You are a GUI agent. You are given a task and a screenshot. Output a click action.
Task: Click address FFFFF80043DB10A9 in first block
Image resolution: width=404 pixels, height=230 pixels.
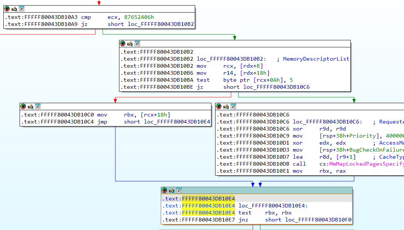coord(51,24)
